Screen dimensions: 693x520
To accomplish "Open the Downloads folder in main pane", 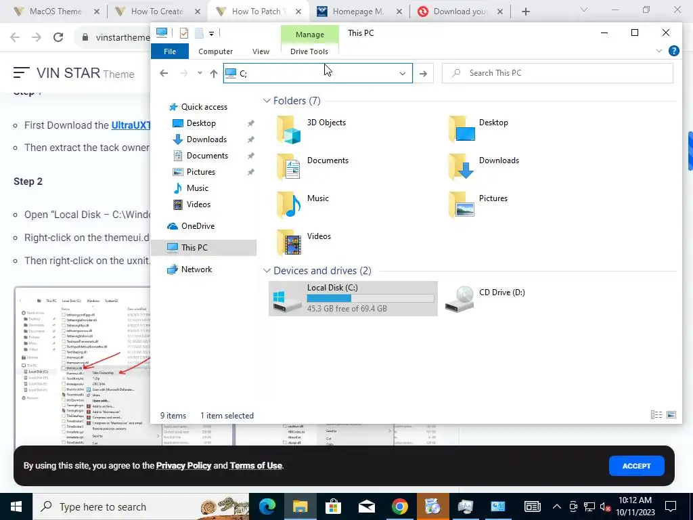I will tap(484, 167).
